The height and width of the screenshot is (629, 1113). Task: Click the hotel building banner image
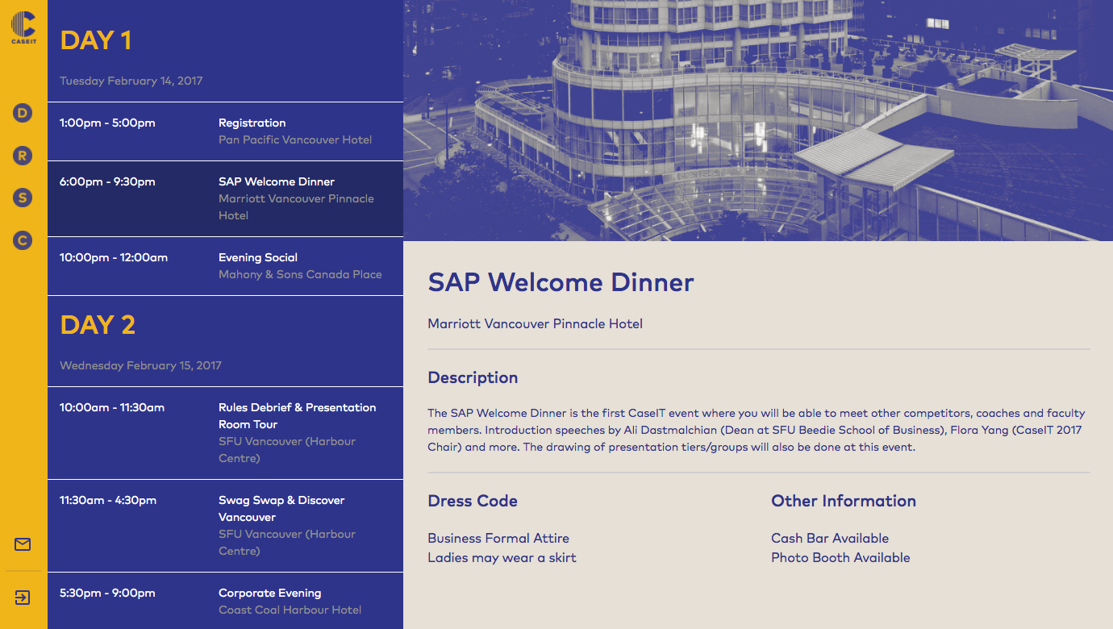(x=758, y=120)
